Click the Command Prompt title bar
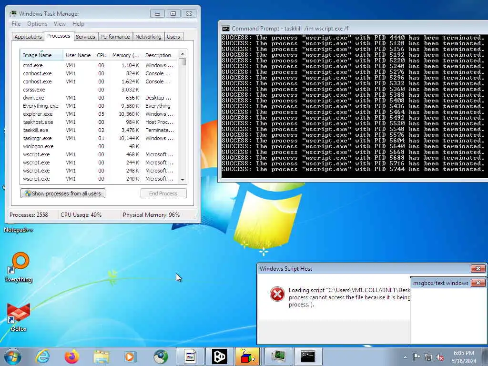Viewport: 488px width, 366px height. (x=353, y=28)
